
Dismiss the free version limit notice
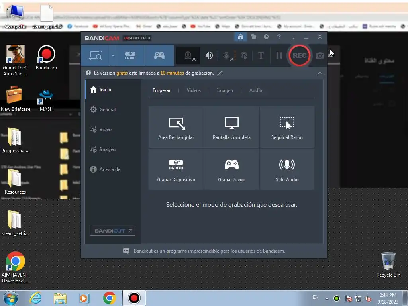(220, 73)
